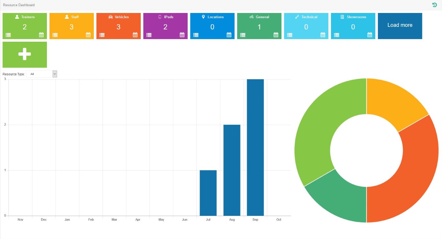442x239 pixels.
Task: Add new resource type with plus tile
Action: point(25,55)
